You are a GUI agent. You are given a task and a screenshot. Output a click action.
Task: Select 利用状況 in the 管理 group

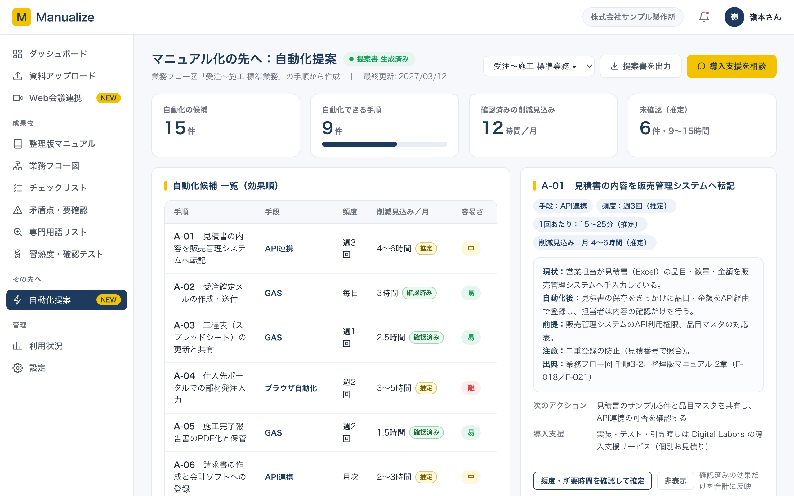67,346
